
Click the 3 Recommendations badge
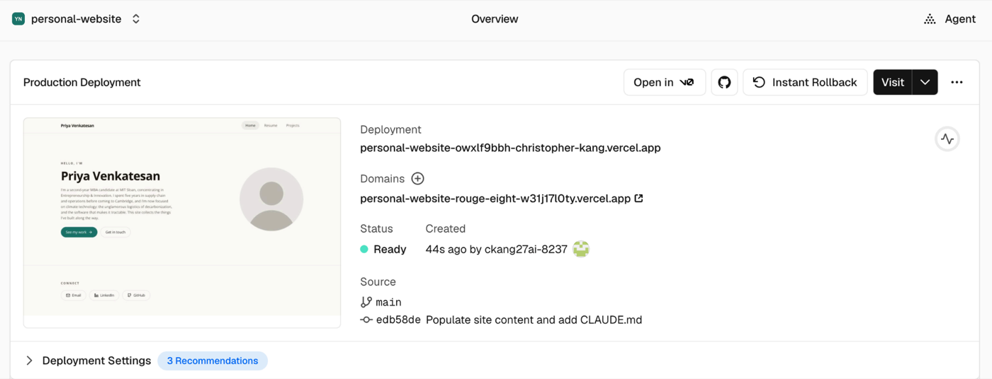(213, 361)
